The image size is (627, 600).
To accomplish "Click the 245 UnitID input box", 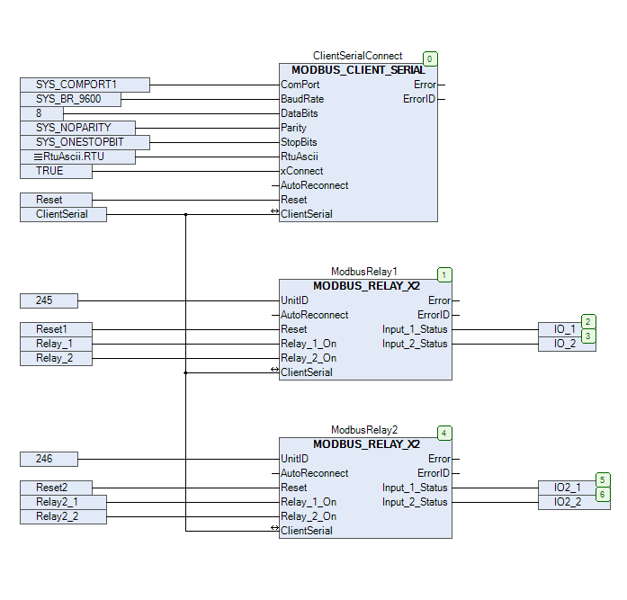I will click(49, 300).
